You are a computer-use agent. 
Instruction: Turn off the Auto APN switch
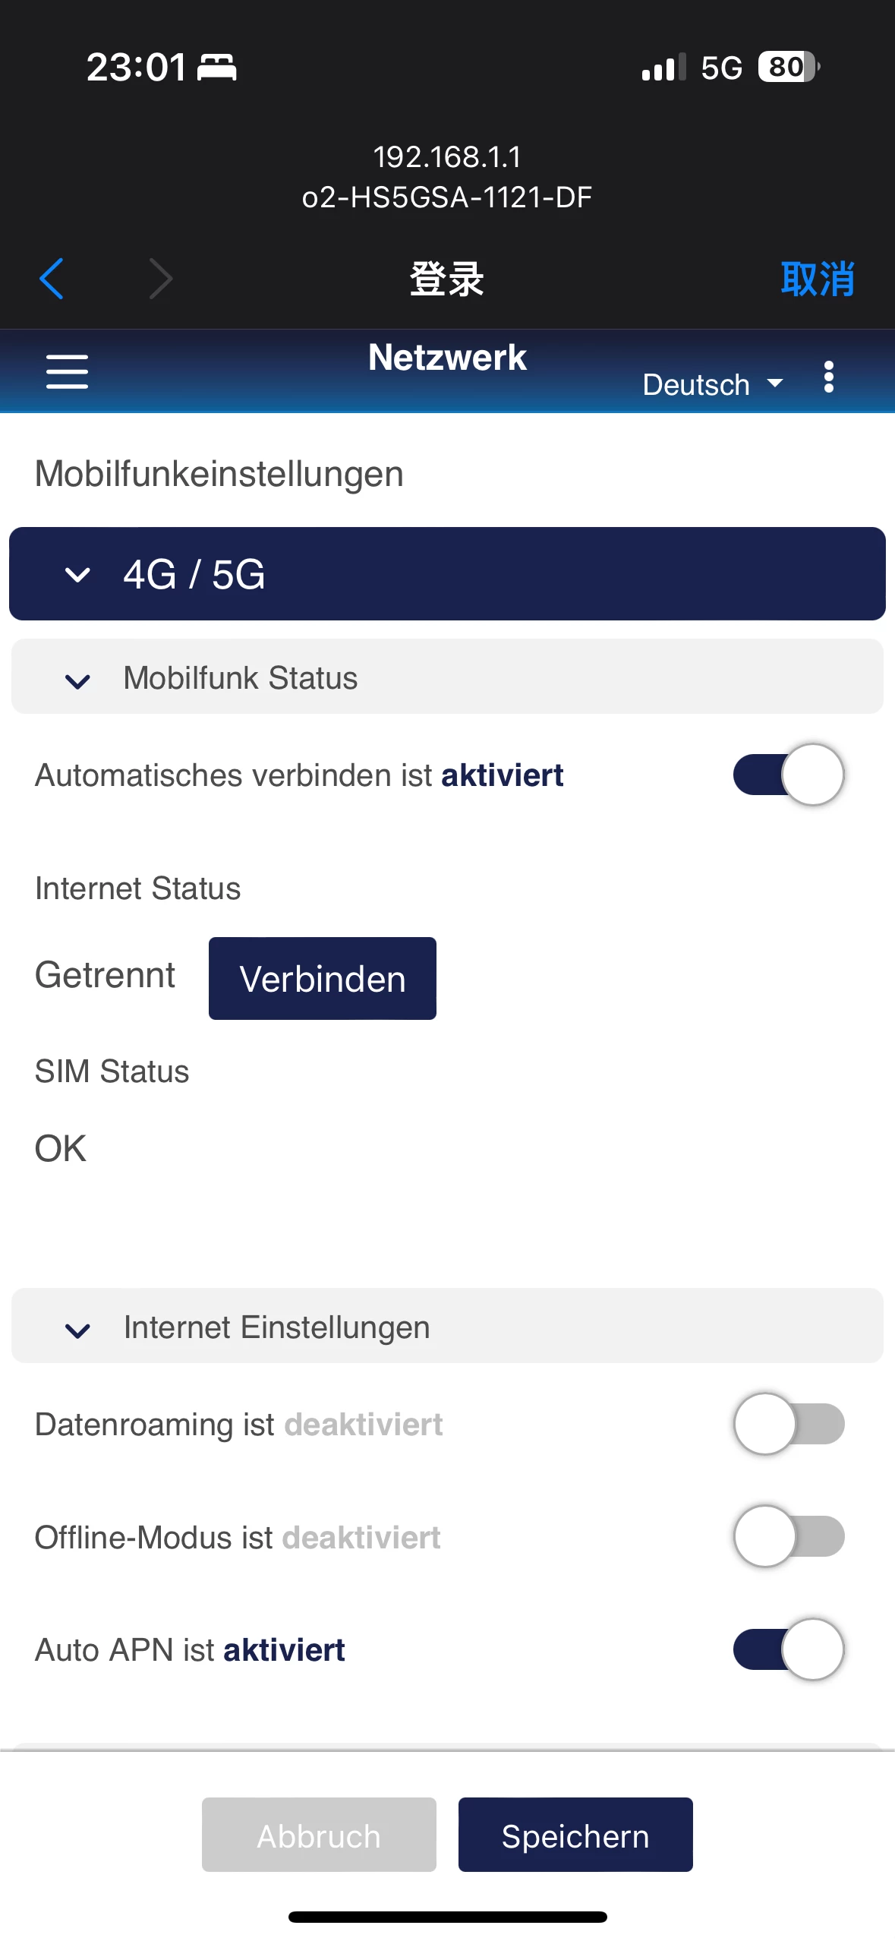(788, 1649)
